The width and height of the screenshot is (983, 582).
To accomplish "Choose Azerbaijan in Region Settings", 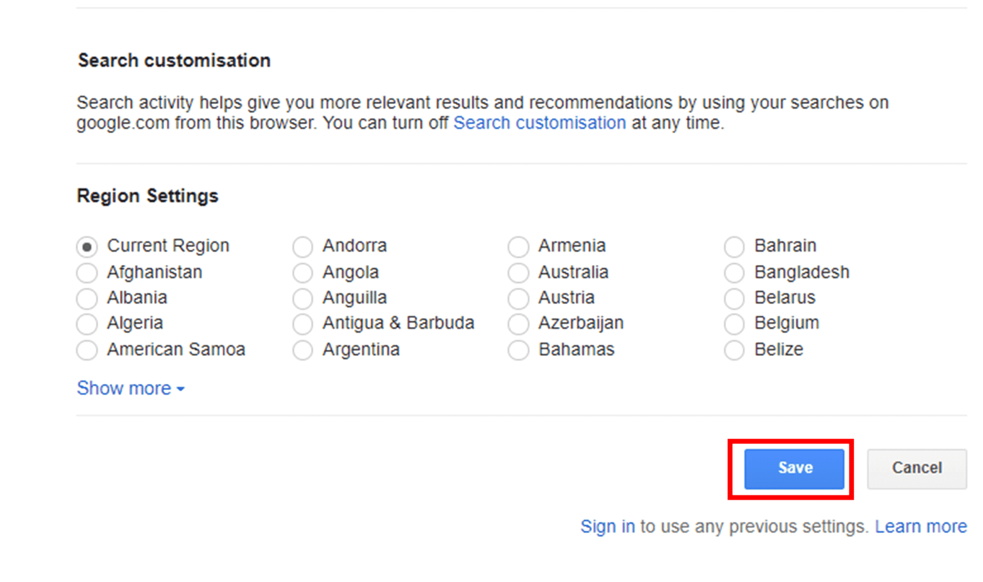I will point(518,323).
